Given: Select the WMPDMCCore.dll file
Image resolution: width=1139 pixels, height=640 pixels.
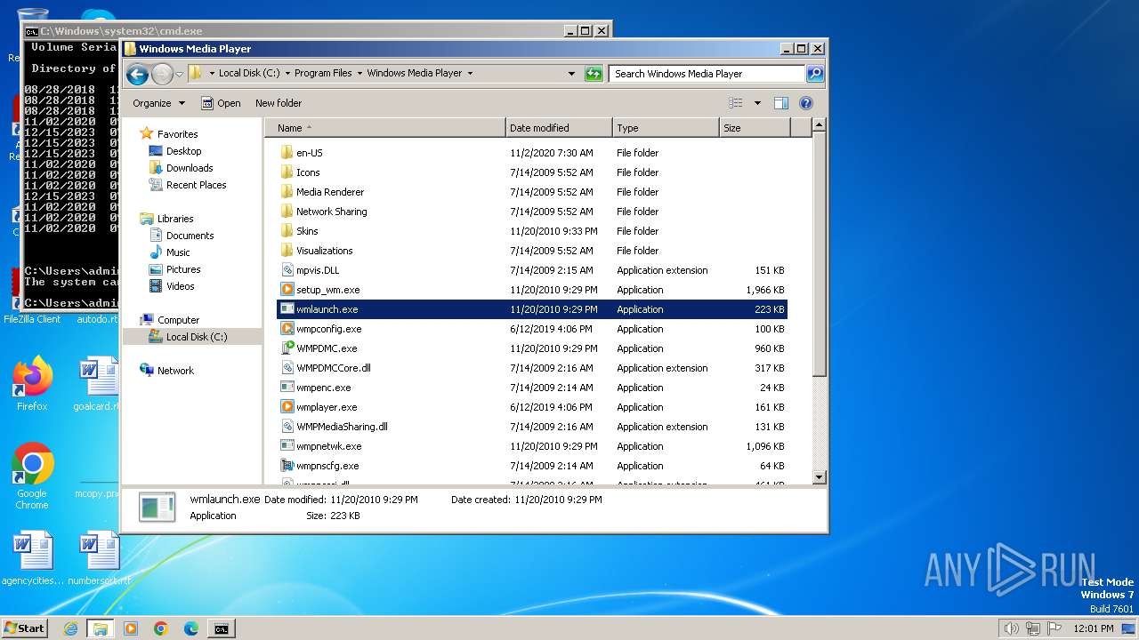Looking at the screenshot, I should click(x=333, y=368).
